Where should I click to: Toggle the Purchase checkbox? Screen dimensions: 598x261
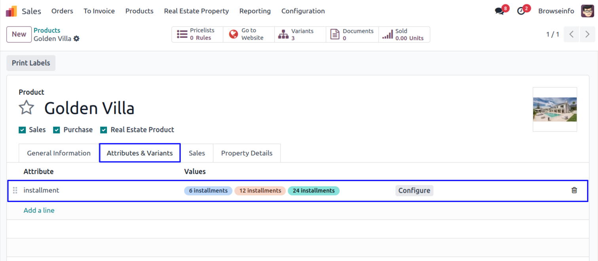point(57,130)
